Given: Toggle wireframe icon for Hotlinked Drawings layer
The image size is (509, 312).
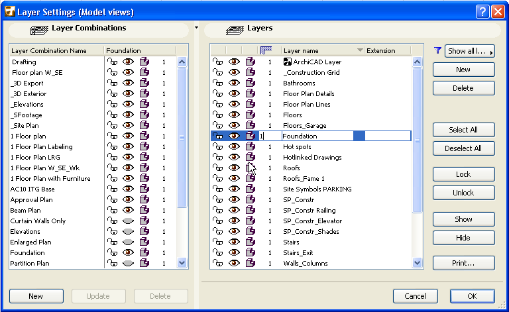Looking at the screenshot, I should coord(251,157).
